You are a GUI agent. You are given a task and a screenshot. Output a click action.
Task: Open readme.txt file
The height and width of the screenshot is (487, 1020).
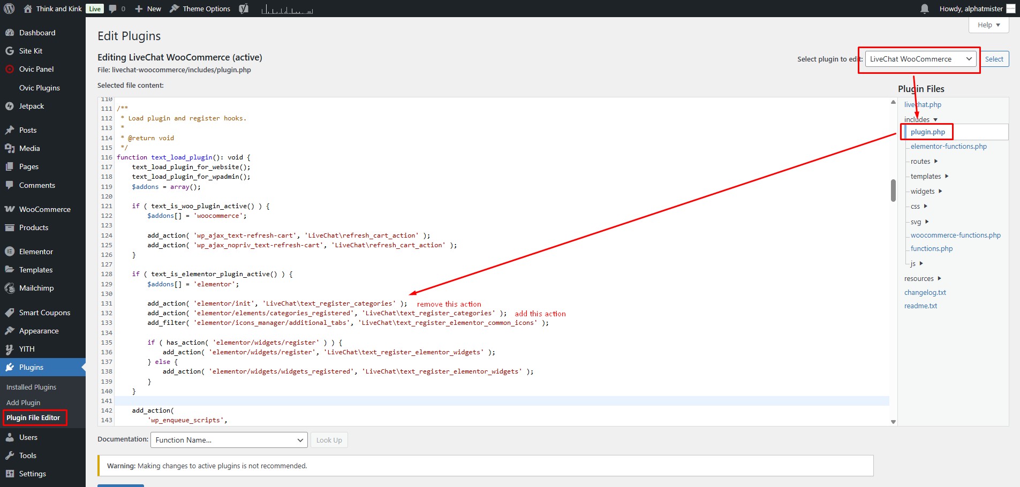[920, 306]
